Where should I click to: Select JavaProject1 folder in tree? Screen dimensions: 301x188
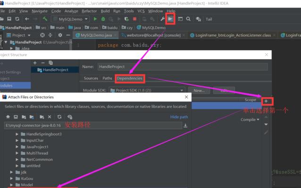click(x=37, y=147)
